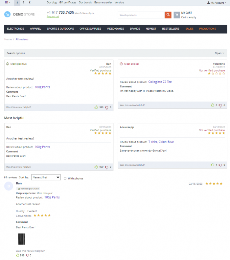Screen dimensions: 230x260
Task: Open the Newest menu item
Action: (151, 29)
